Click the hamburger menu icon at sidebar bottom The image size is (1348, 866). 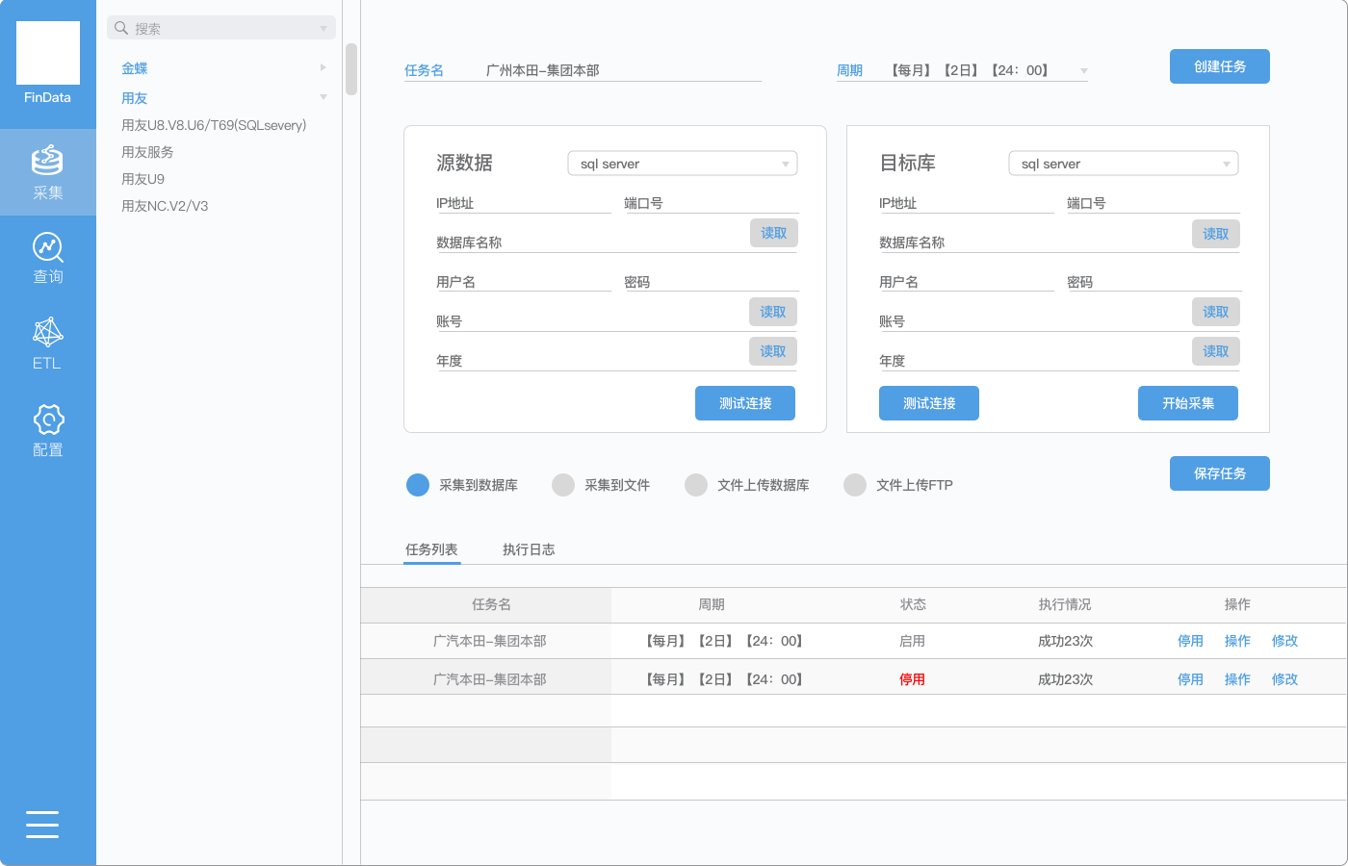click(42, 825)
